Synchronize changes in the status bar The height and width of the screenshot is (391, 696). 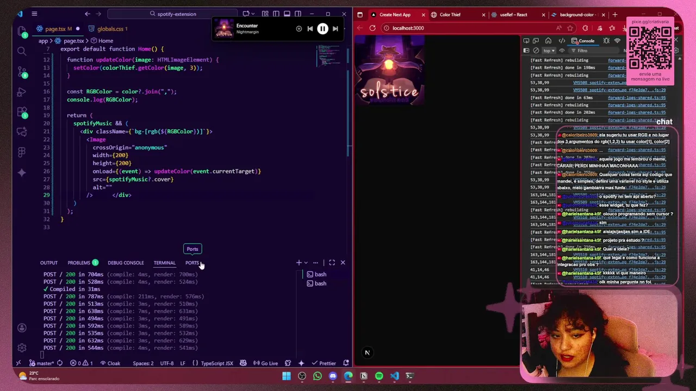pos(60,363)
